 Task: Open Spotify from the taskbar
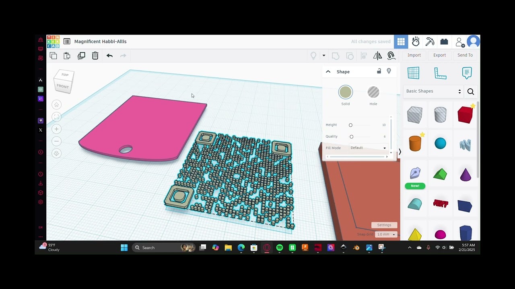tap(280, 248)
